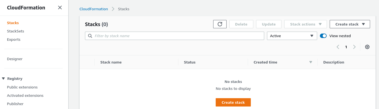Screen dimensions: 379x109
Task: Click page number 1 in pagination
Action: (x=346, y=47)
